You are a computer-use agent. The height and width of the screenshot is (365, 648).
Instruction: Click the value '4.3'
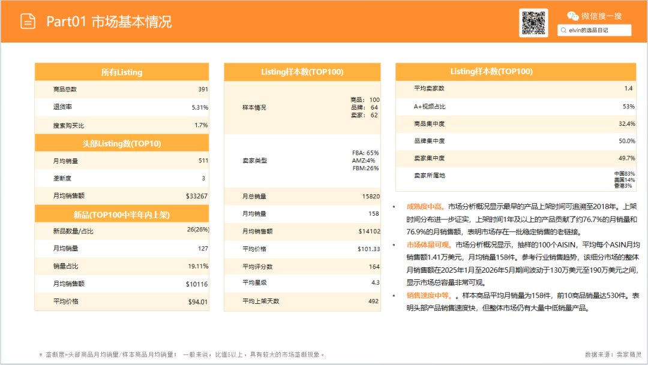[x=375, y=283]
